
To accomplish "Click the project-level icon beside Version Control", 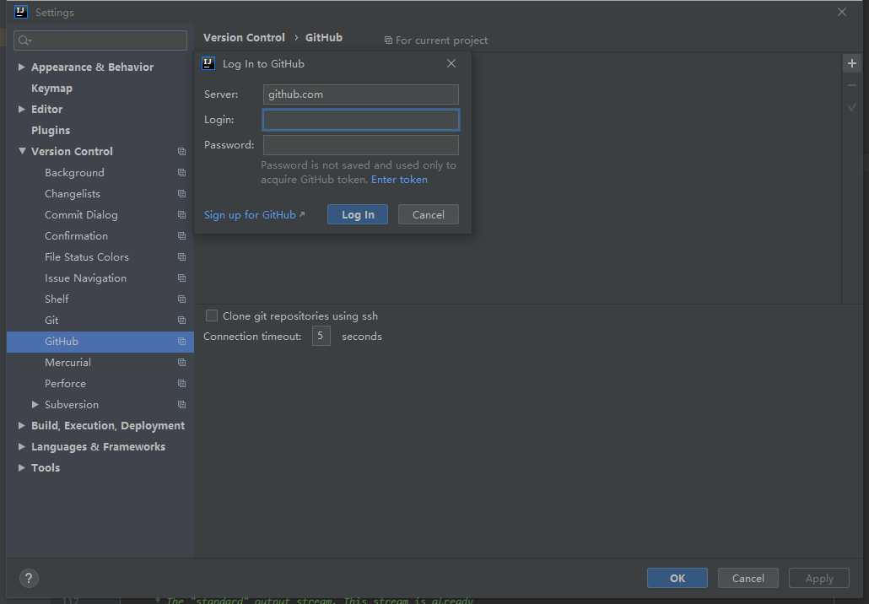I will (181, 151).
